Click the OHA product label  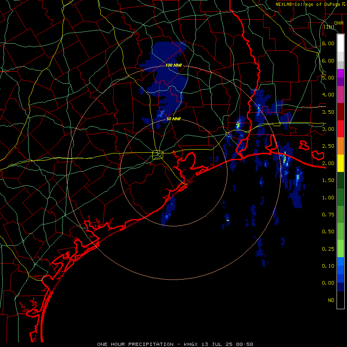[x=339, y=23]
